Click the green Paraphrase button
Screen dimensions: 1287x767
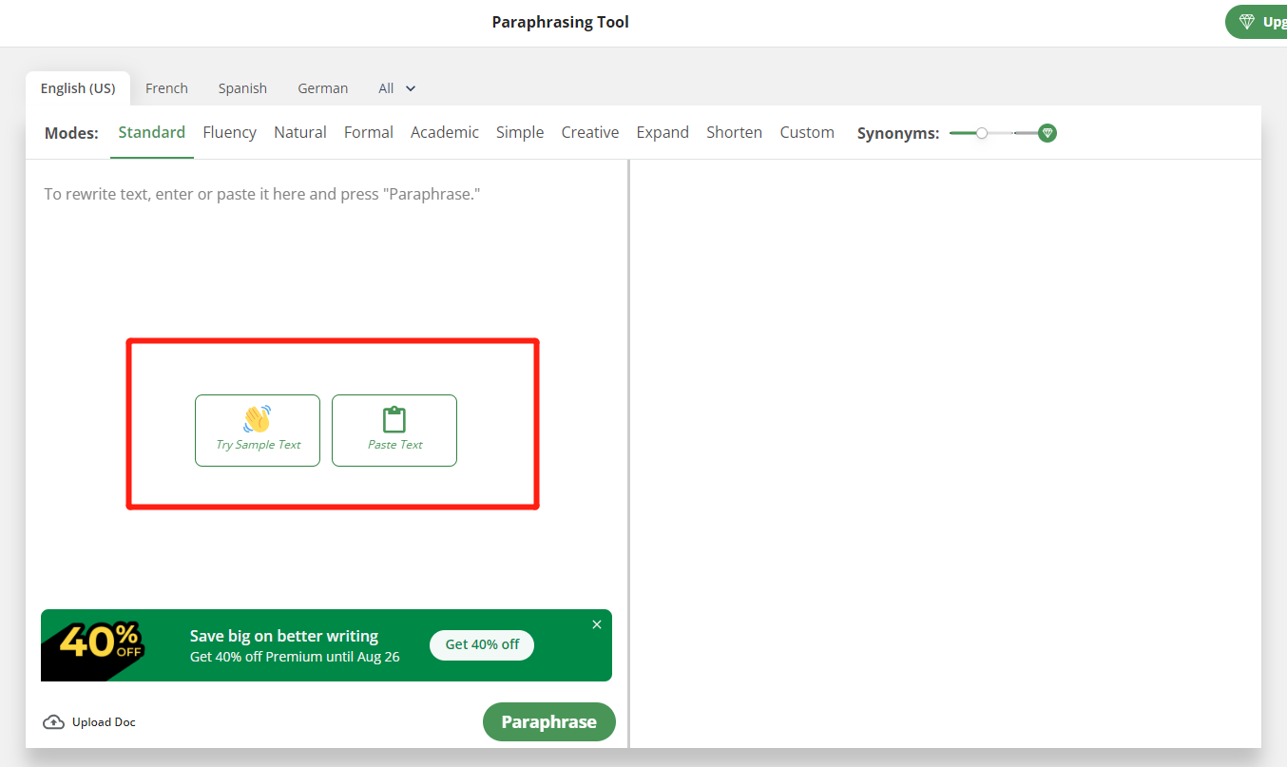click(549, 721)
